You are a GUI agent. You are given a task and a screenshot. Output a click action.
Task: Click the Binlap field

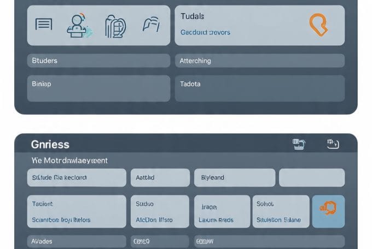tap(98, 88)
